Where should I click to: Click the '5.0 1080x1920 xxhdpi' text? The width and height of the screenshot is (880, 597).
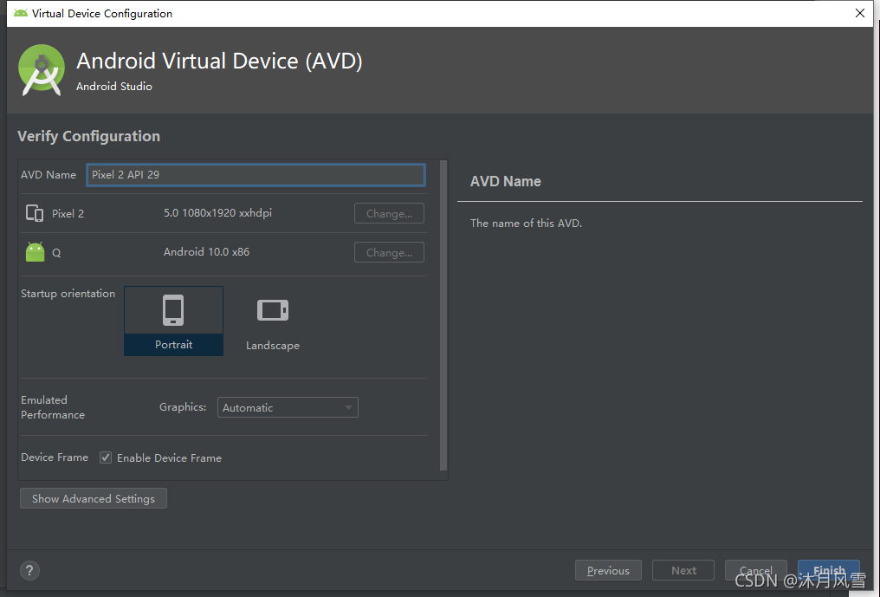[x=217, y=213]
